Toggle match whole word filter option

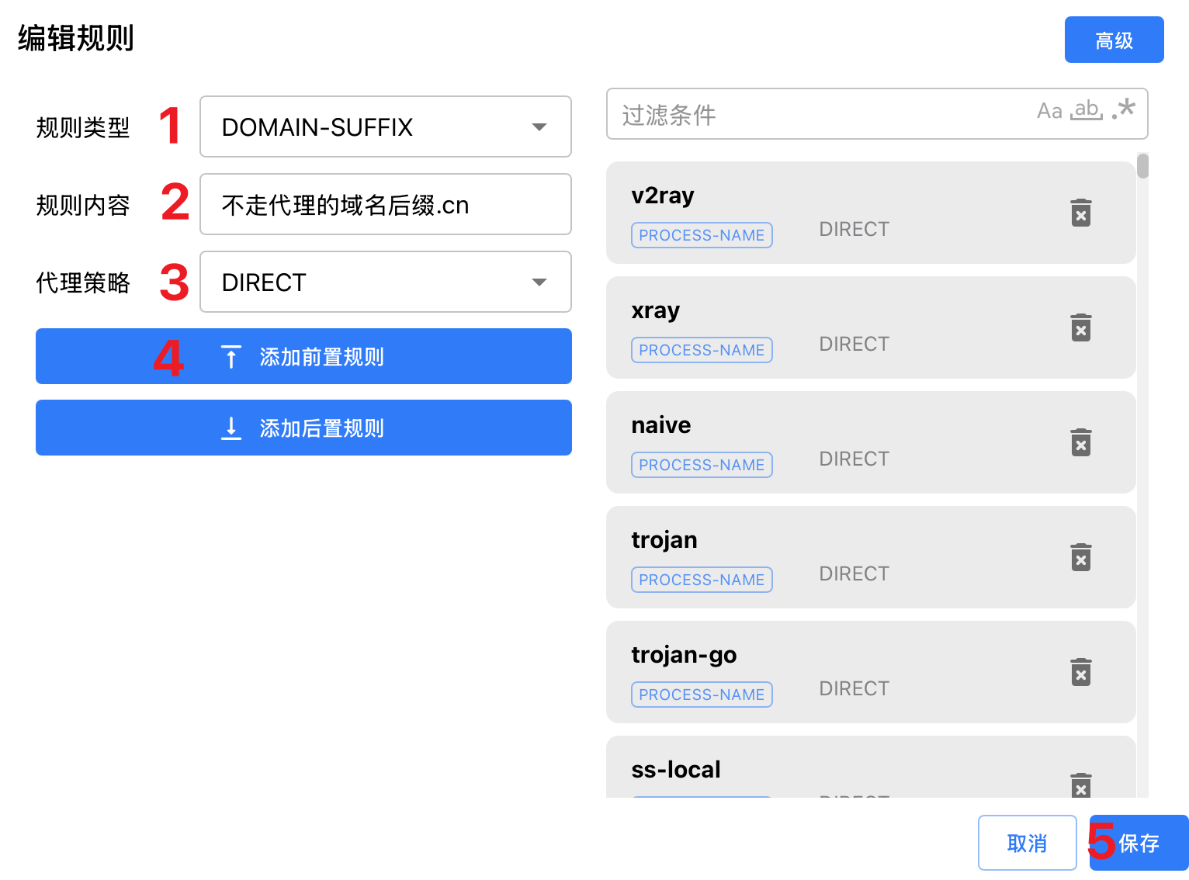[1087, 111]
